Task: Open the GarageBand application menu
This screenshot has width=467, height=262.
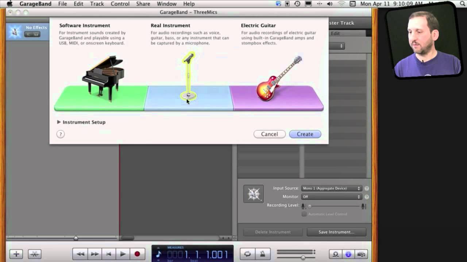Action: [35, 4]
